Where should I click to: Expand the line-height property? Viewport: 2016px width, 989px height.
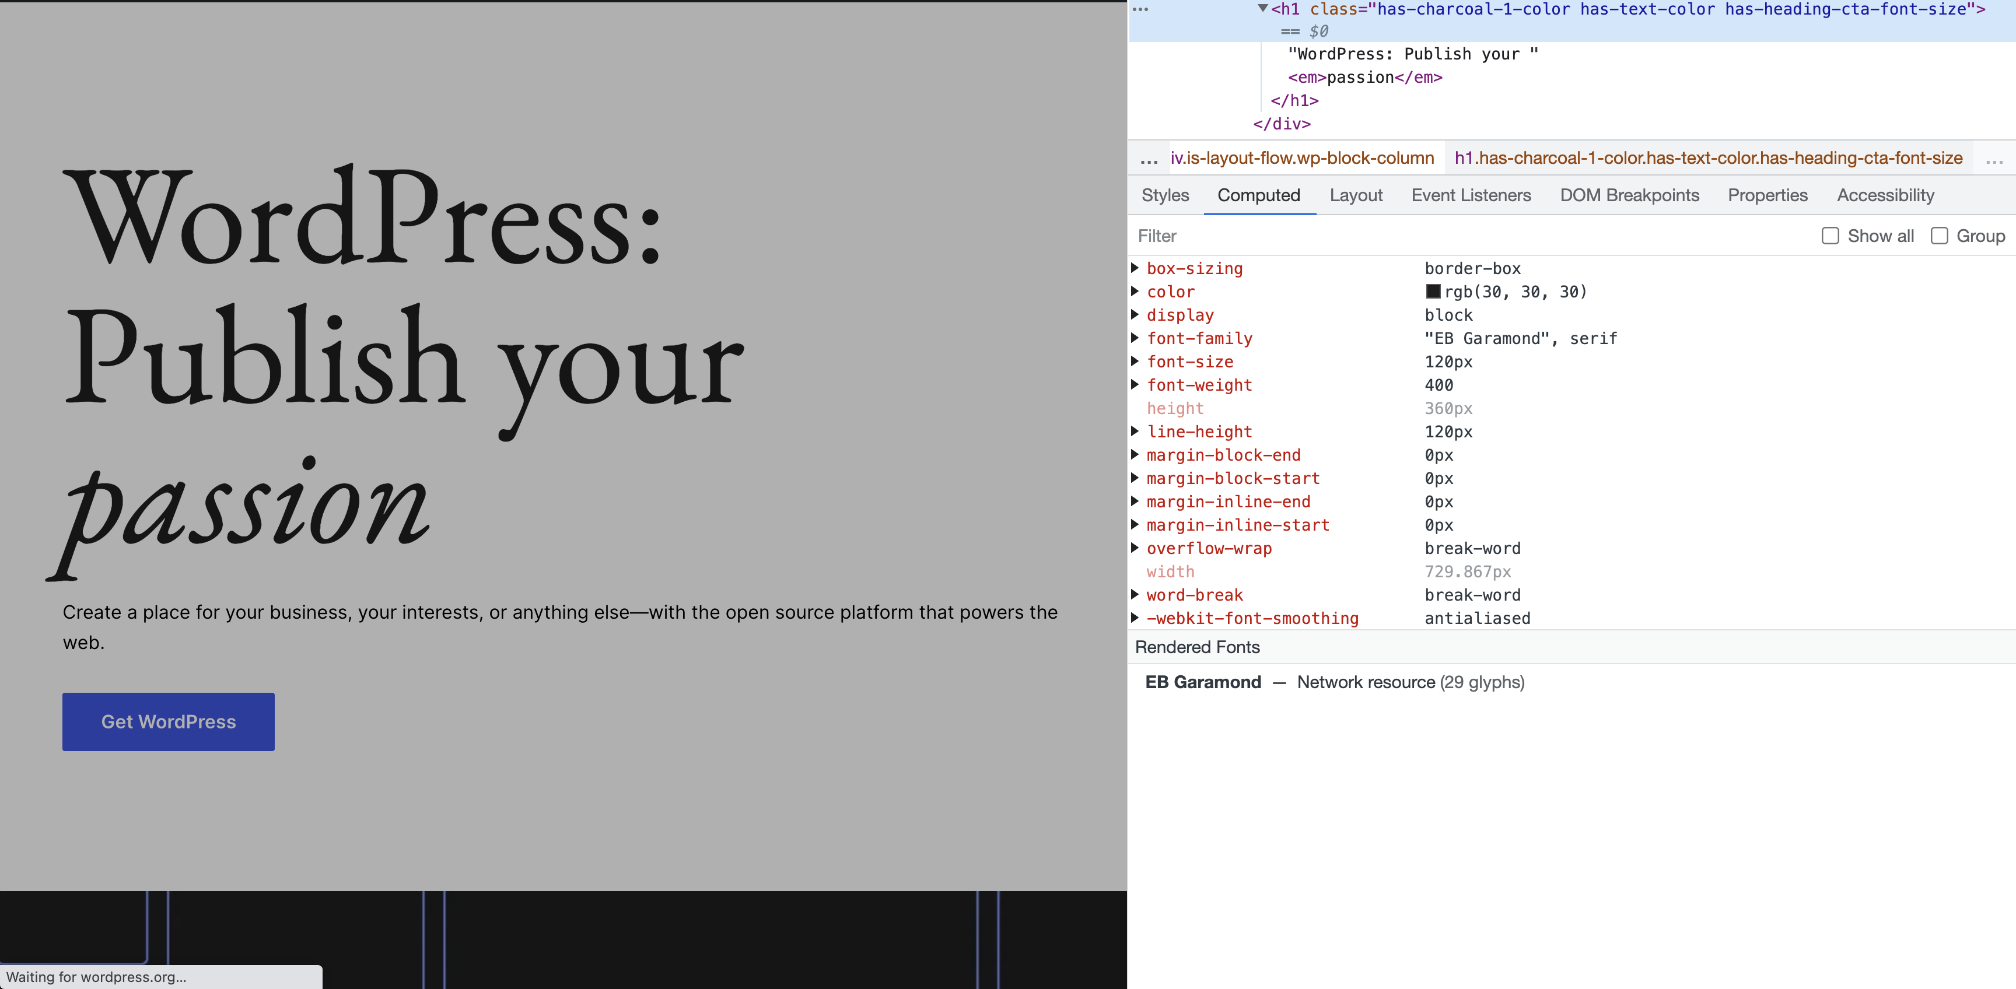pos(1136,431)
